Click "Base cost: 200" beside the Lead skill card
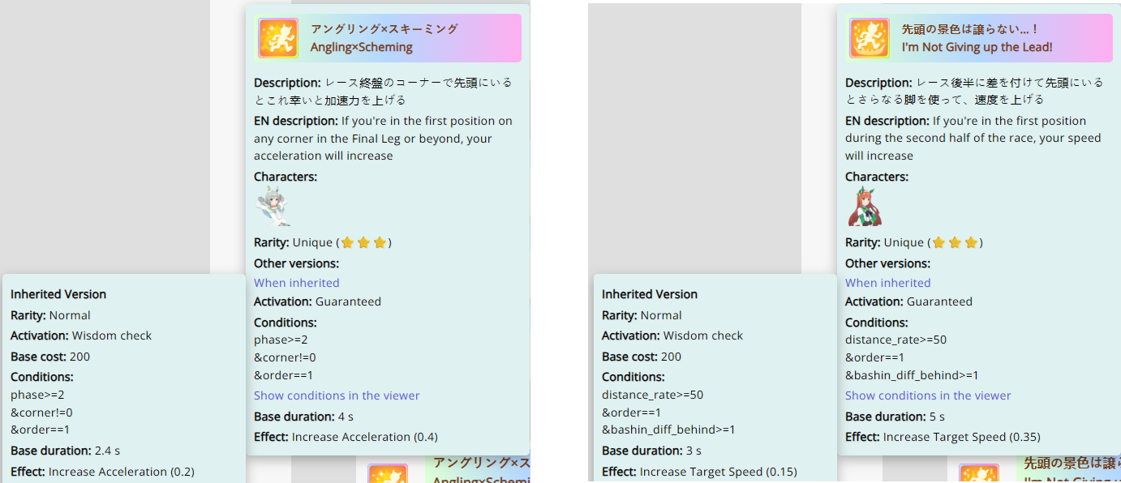The image size is (1121, 483). [642, 357]
